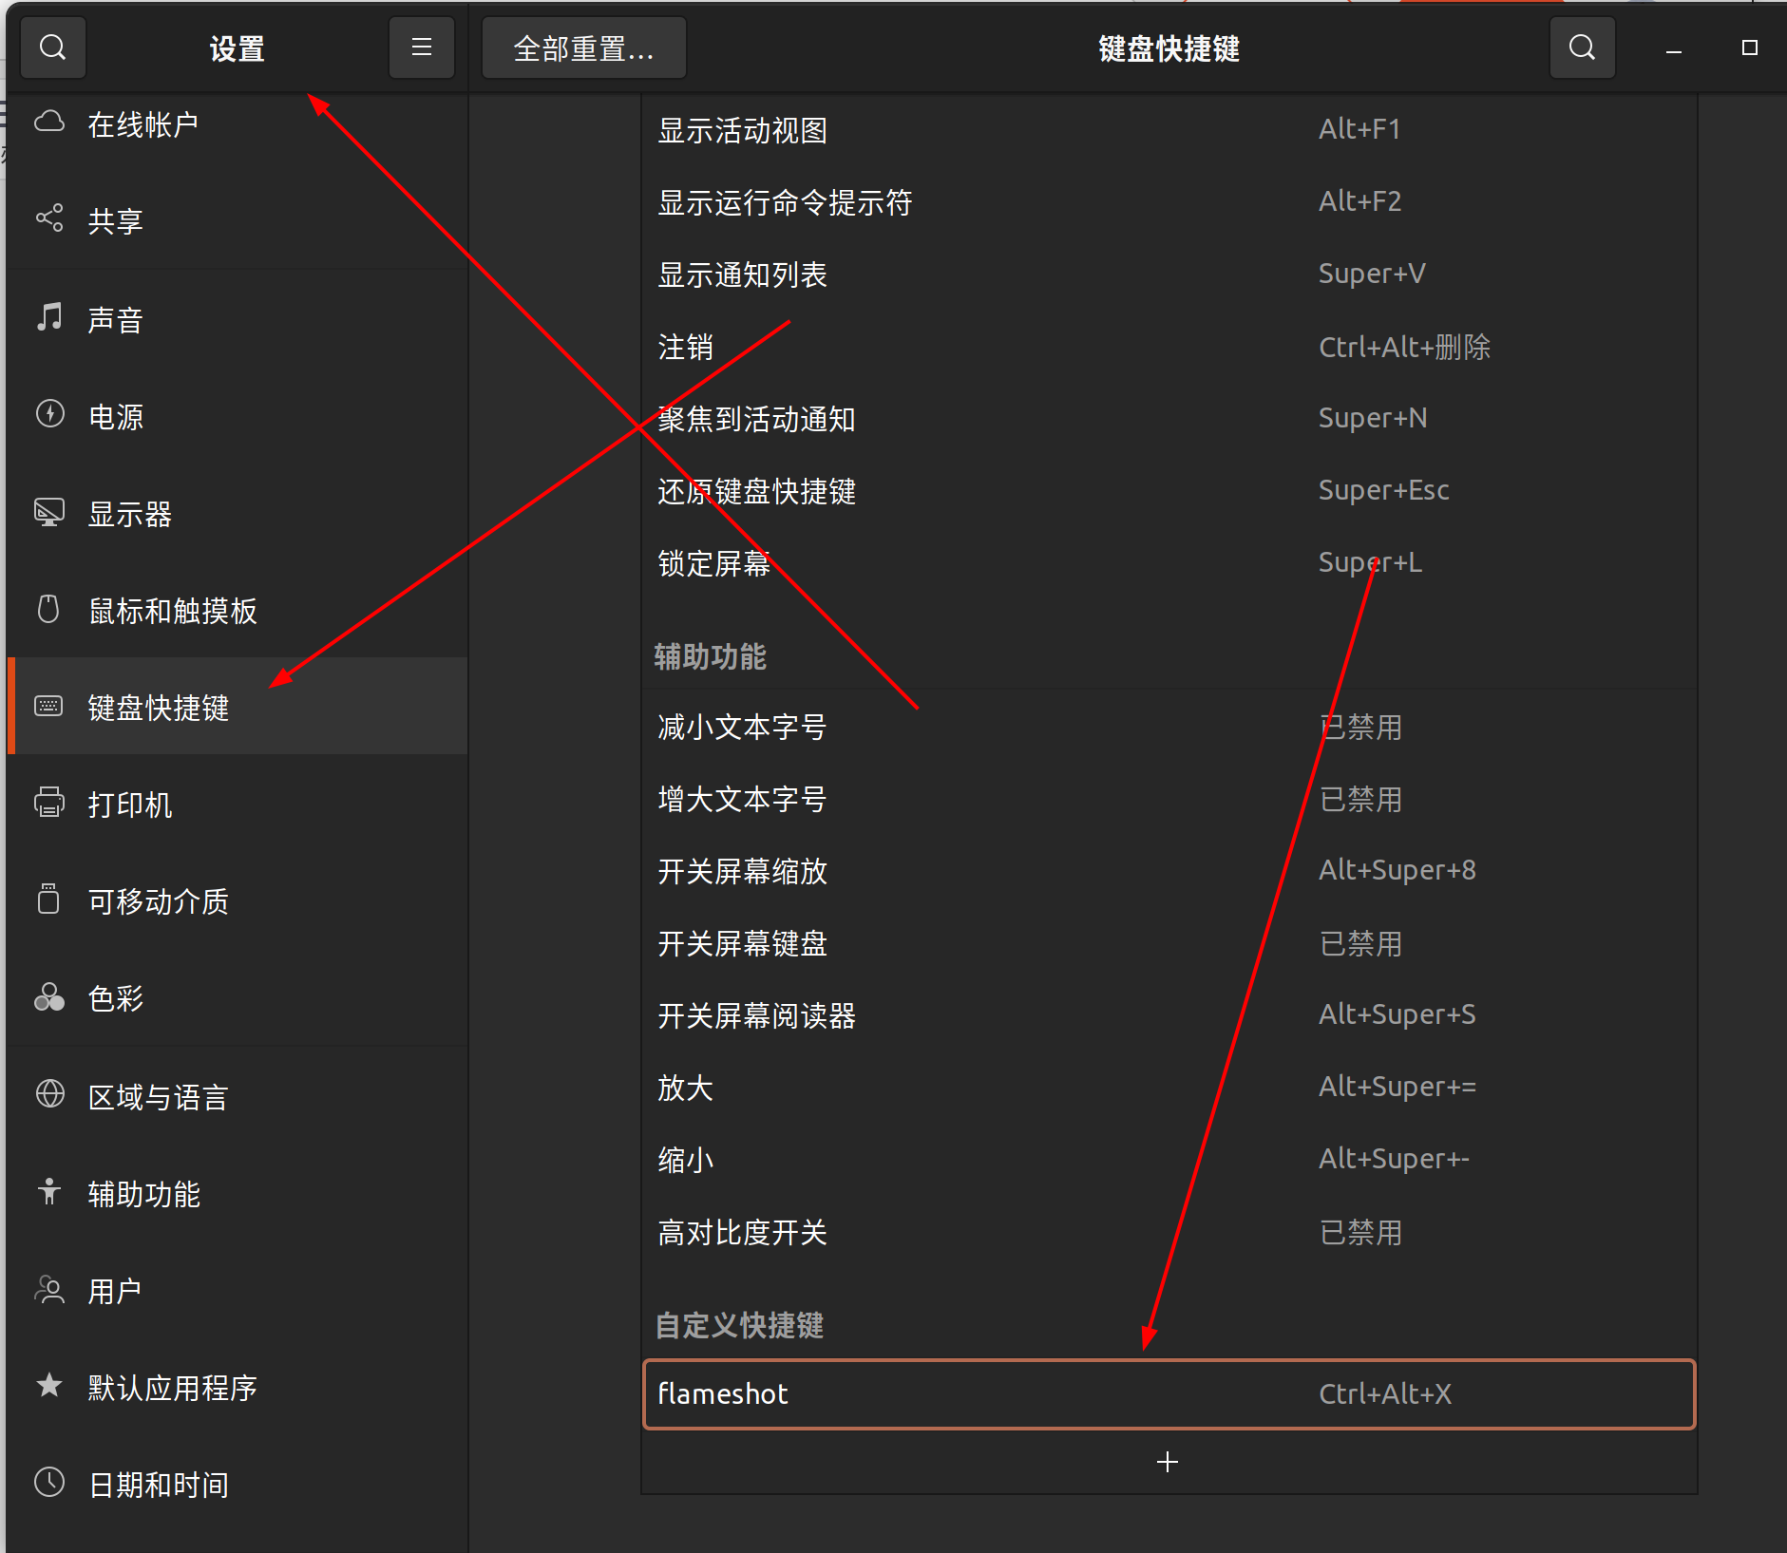1787x1553 pixels.
Task: Click the Alt+F2 shortcut value
Action: (1359, 201)
